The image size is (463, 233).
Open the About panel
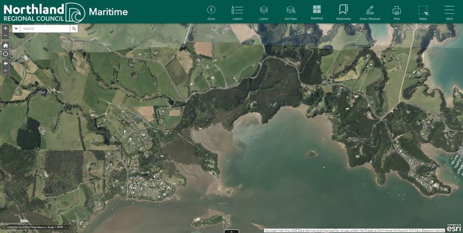[x=211, y=12]
